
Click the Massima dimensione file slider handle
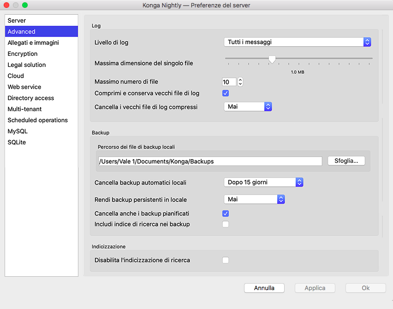272,59
